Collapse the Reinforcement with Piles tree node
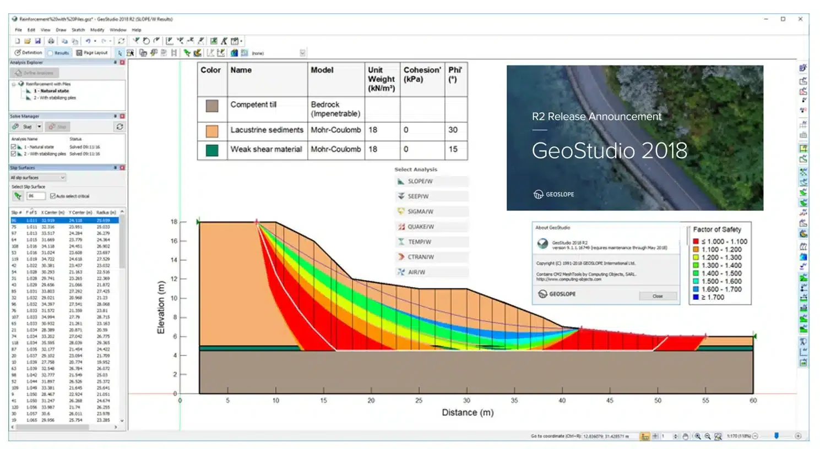The image size is (820, 449). 14,84
